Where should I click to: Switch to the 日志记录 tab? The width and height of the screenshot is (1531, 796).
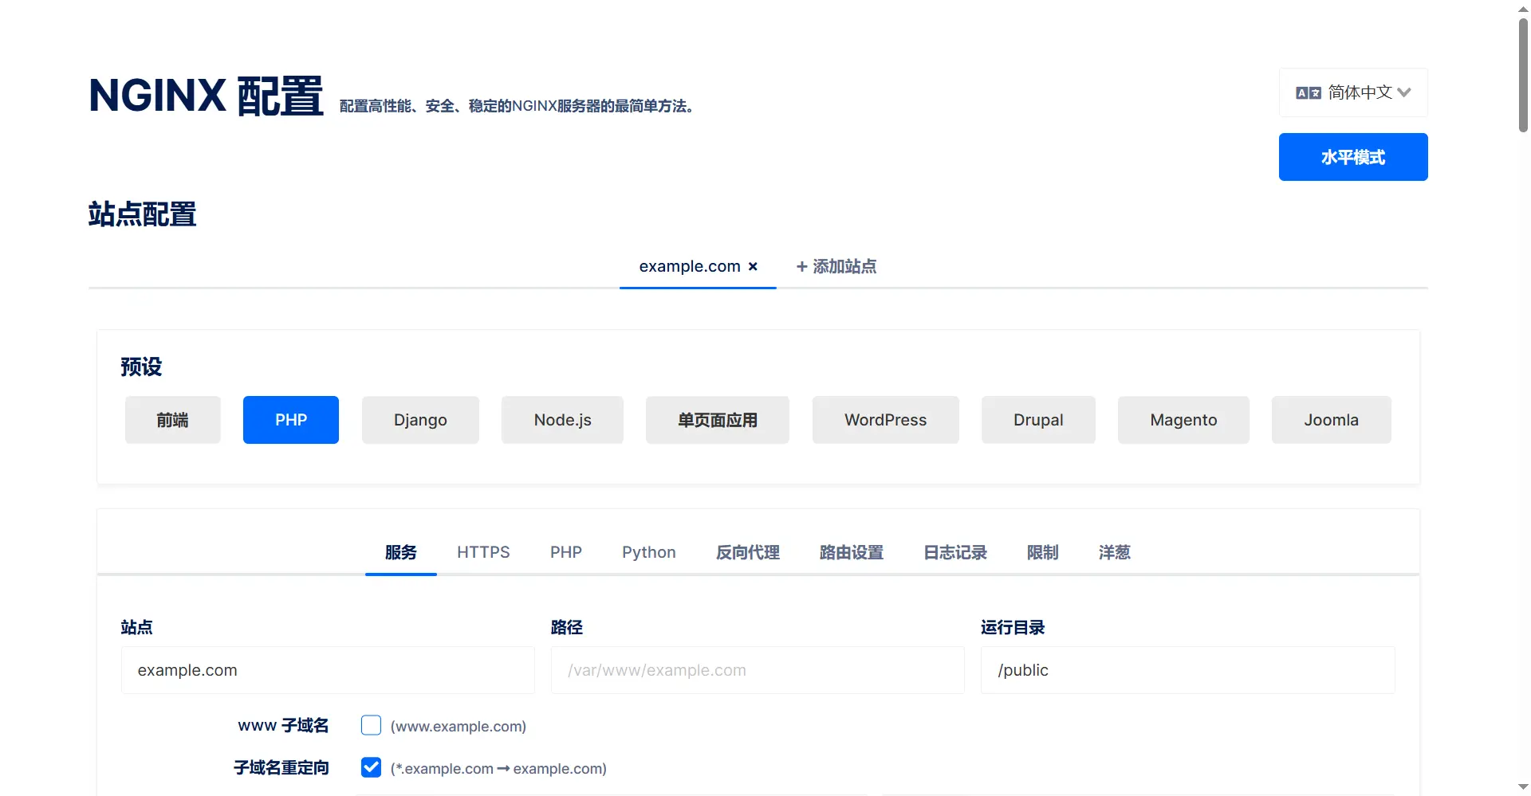(x=955, y=552)
